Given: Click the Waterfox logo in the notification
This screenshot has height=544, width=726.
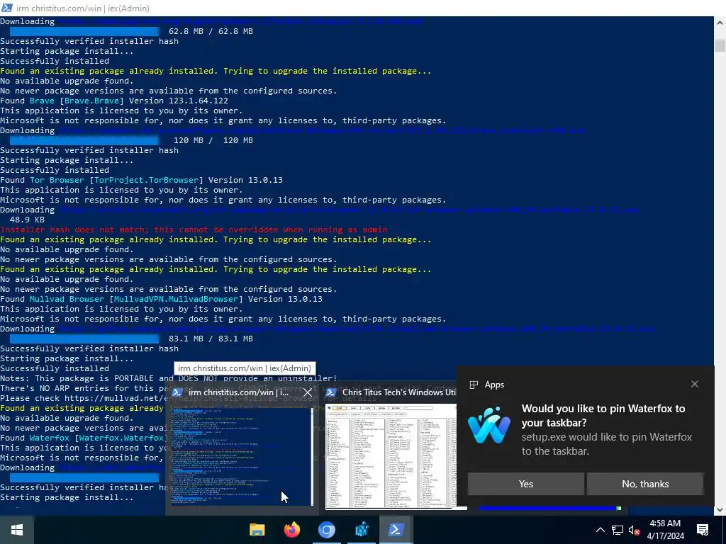Looking at the screenshot, I should (489, 425).
